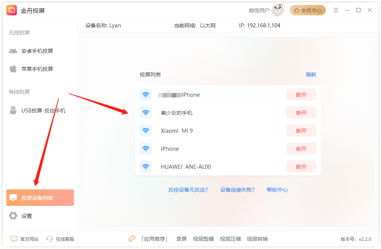Image resolution: width=381 pixels, height=249 pixels.
Task: Click the app recommendation torch icon
Action: point(132,238)
